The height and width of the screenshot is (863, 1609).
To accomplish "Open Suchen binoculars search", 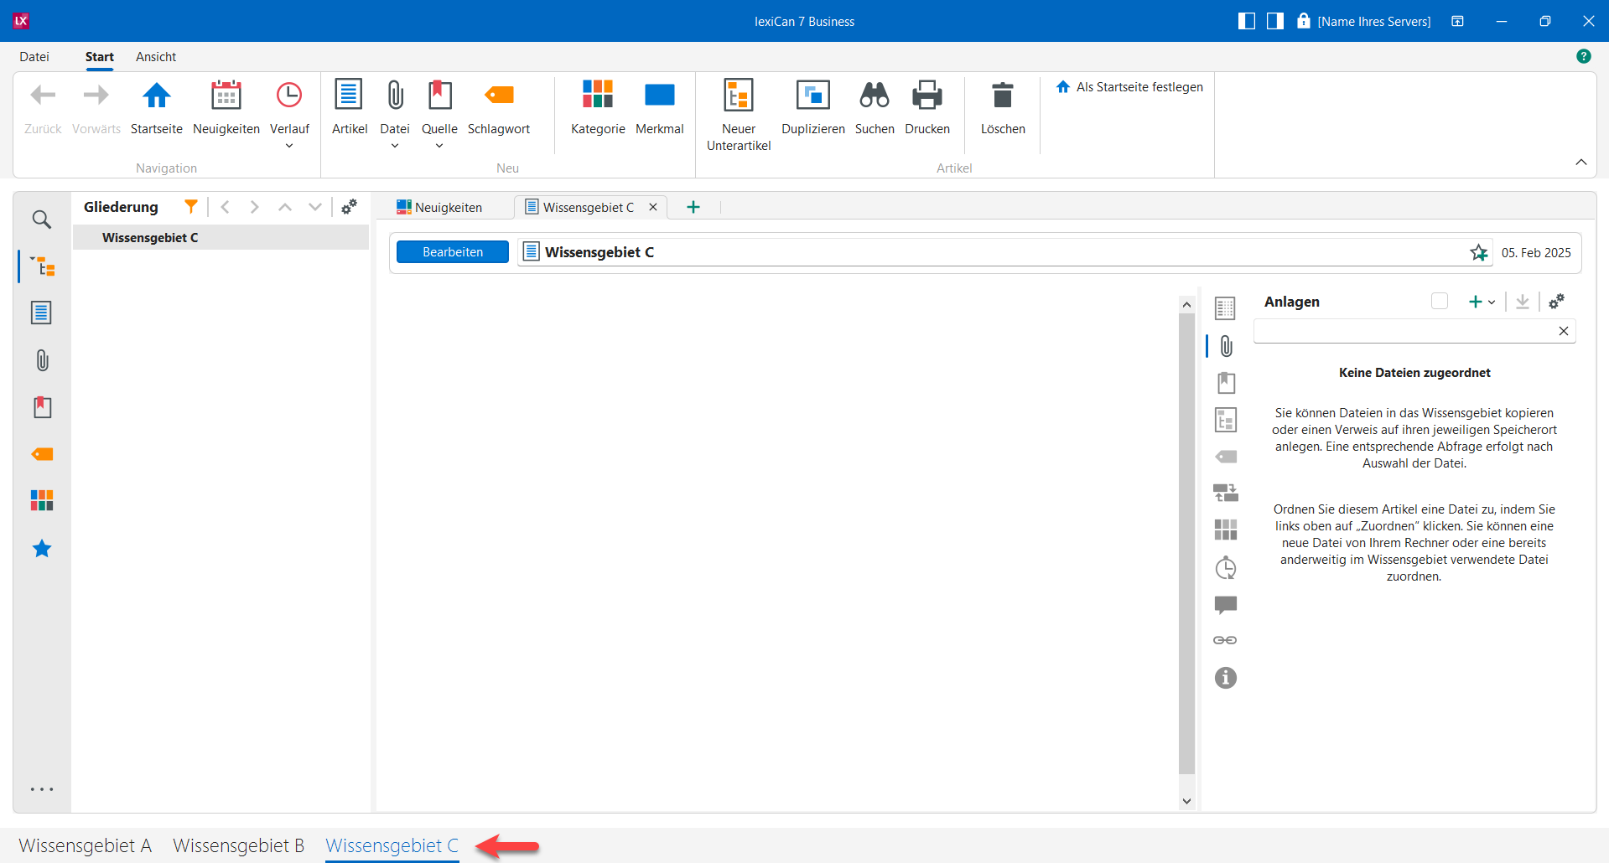I will tap(874, 96).
